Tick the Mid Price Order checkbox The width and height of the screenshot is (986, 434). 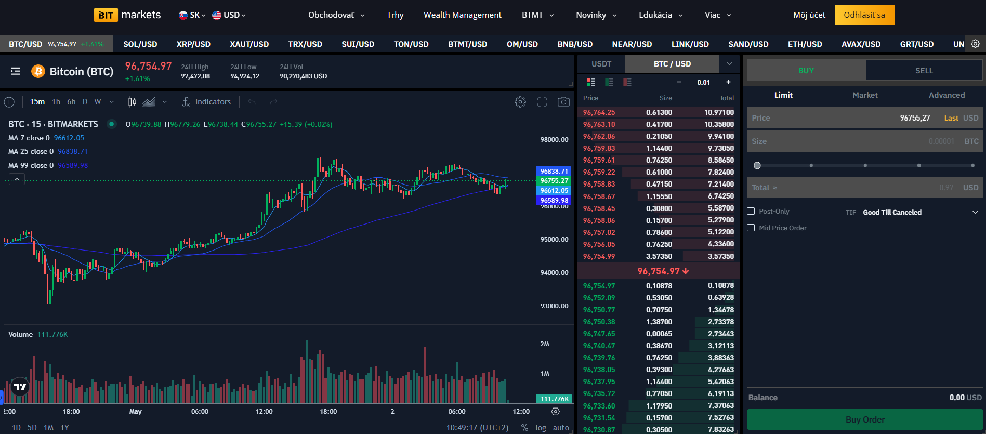(x=751, y=228)
